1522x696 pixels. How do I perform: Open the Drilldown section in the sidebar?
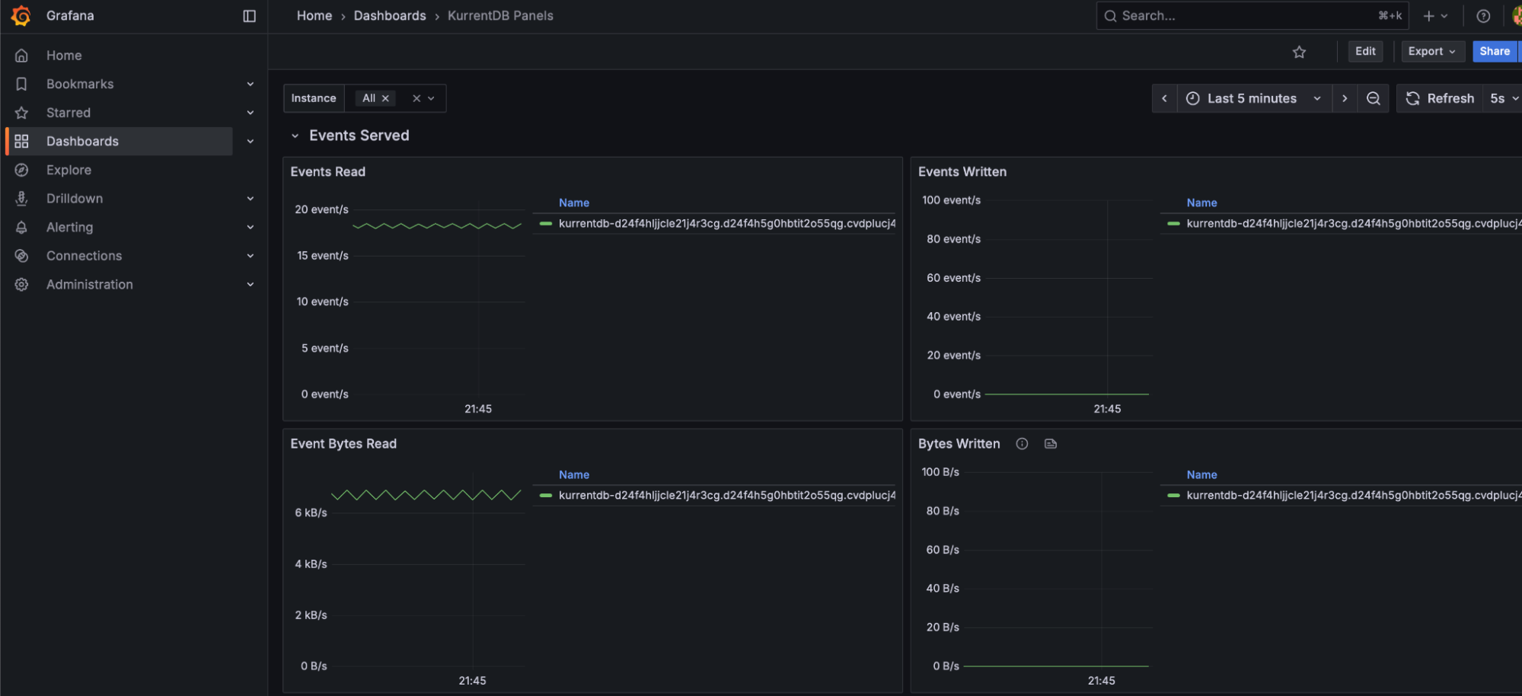click(x=74, y=198)
